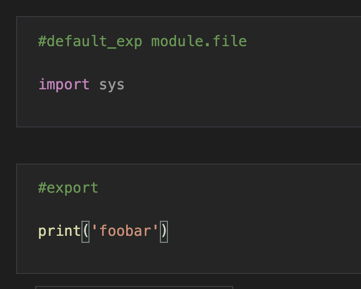The width and height of the screenshot is (361, 289).
Task: Click the blank line above import sys
Action: 189,63
